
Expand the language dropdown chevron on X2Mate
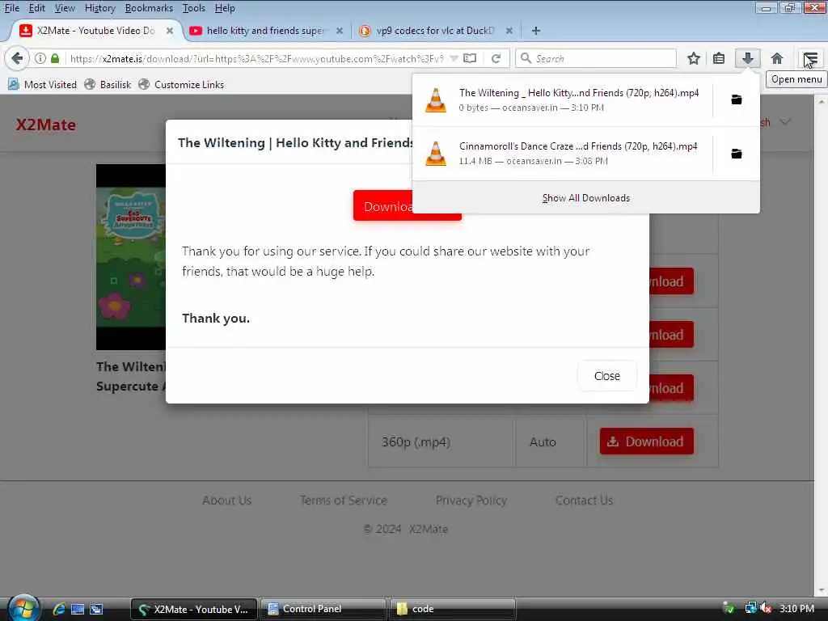[785, 122]
